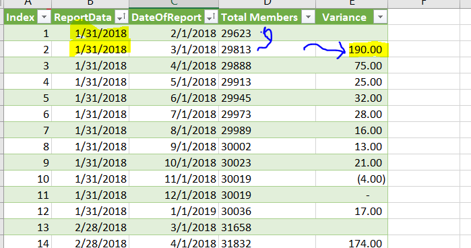Select the 12/1/2018 DateOfReport cell

coord(174,195)
